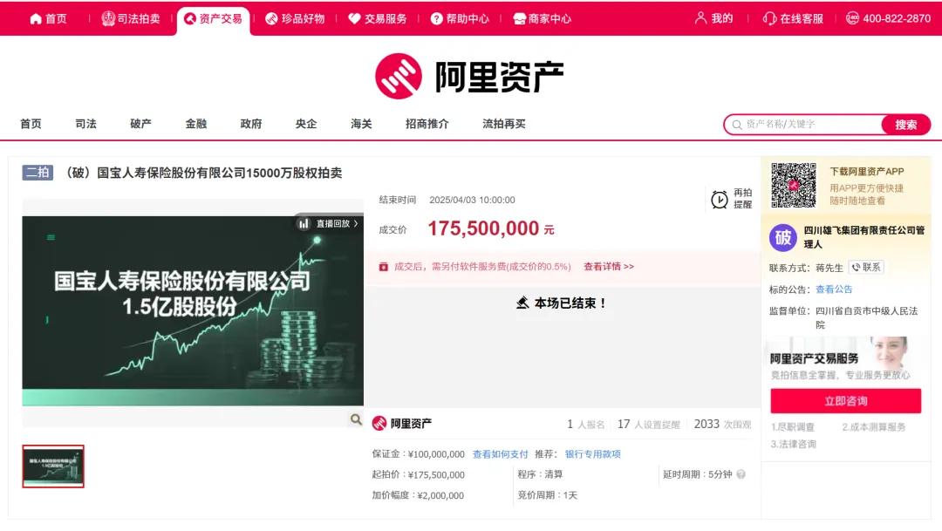Click the purple 破 avatar icon
The width and height of the screenshot is (942, 531).
(x=782, y=237)
